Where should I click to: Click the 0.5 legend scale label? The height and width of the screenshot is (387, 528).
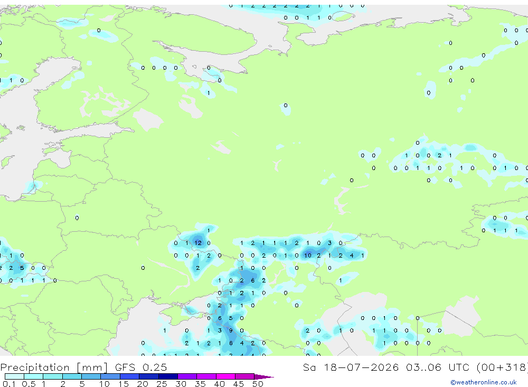click(x=29, y=384)
